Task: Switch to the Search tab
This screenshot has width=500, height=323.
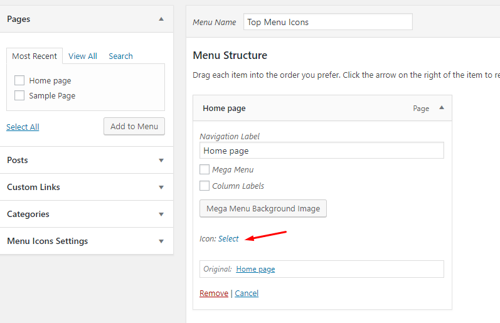Action: click(x=120, y=56)
